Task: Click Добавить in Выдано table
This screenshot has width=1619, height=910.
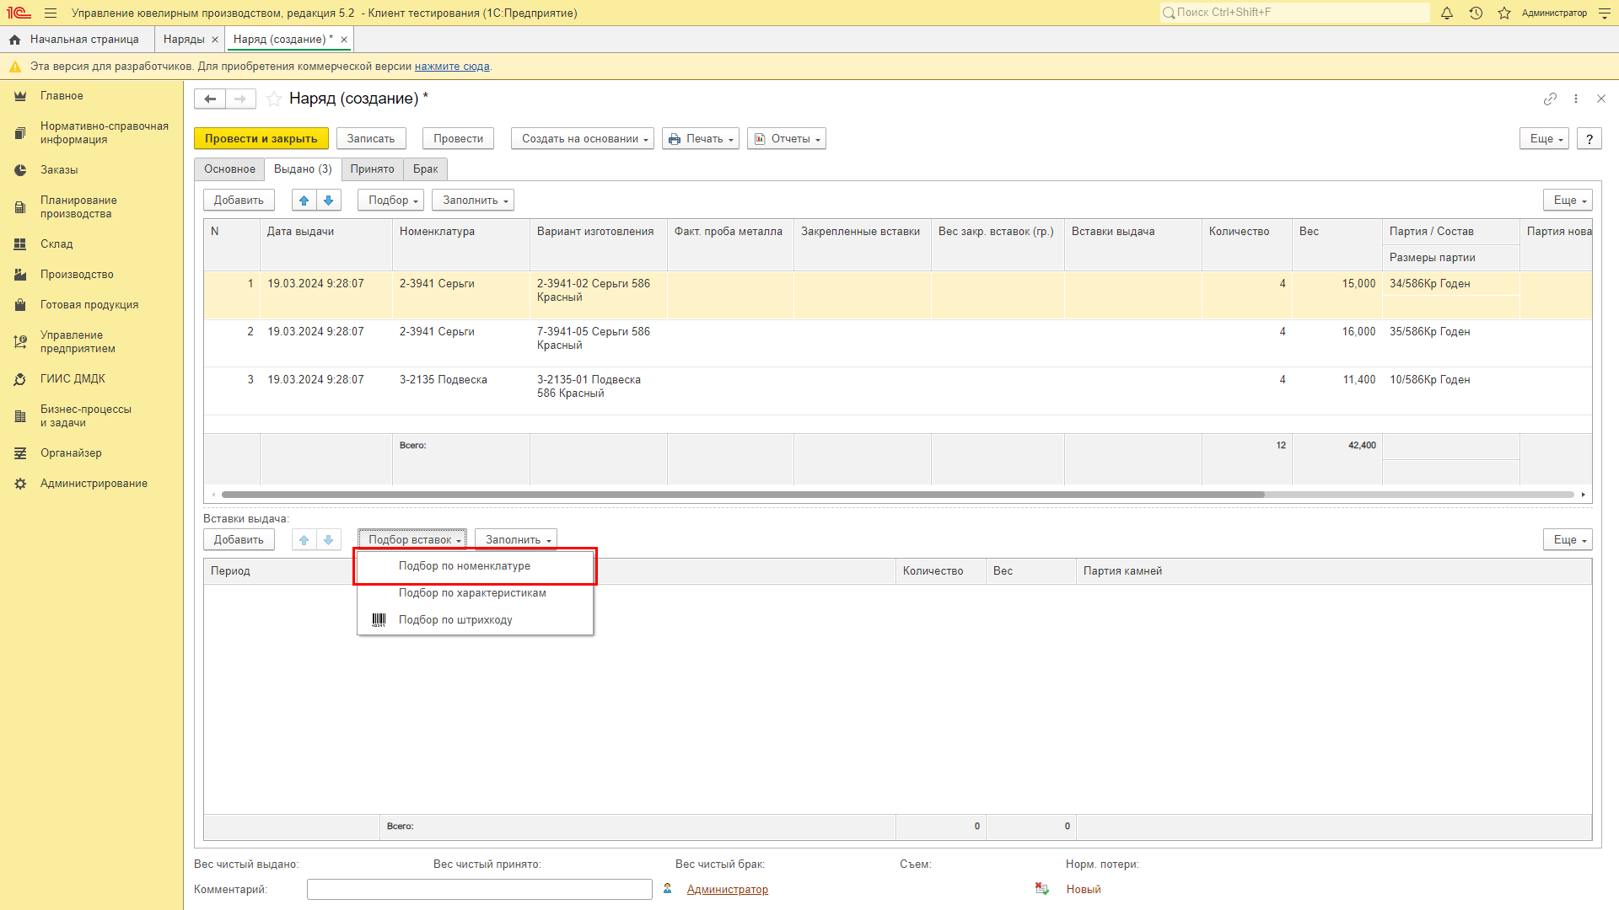Action: pyautogui.click(x=239, y=201)
